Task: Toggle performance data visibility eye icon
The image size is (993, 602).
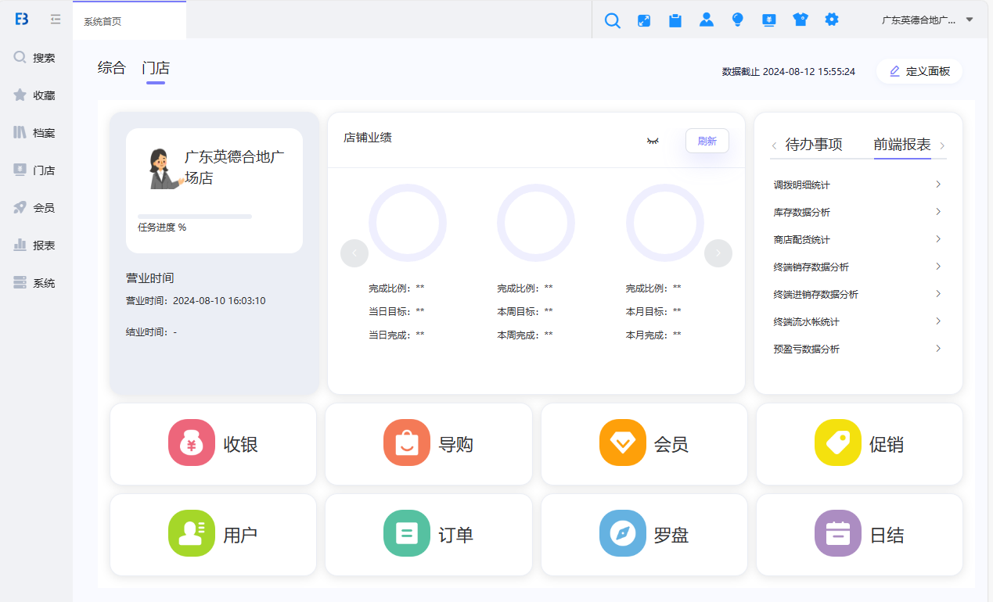Action: [x=653, y=141]
